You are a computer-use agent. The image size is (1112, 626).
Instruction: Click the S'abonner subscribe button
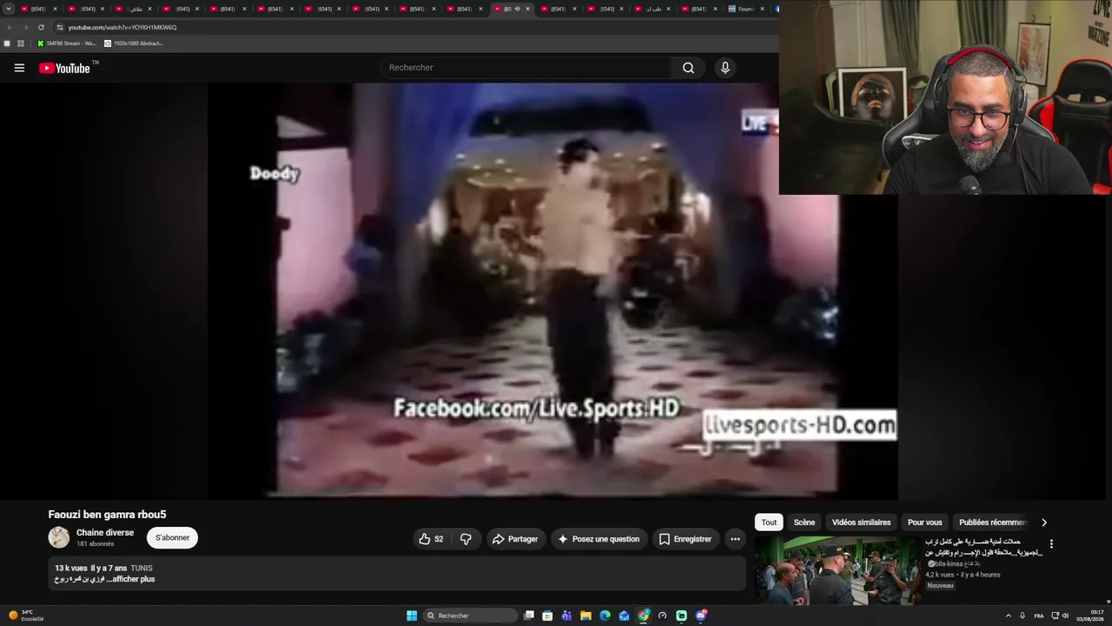(172, 538)
